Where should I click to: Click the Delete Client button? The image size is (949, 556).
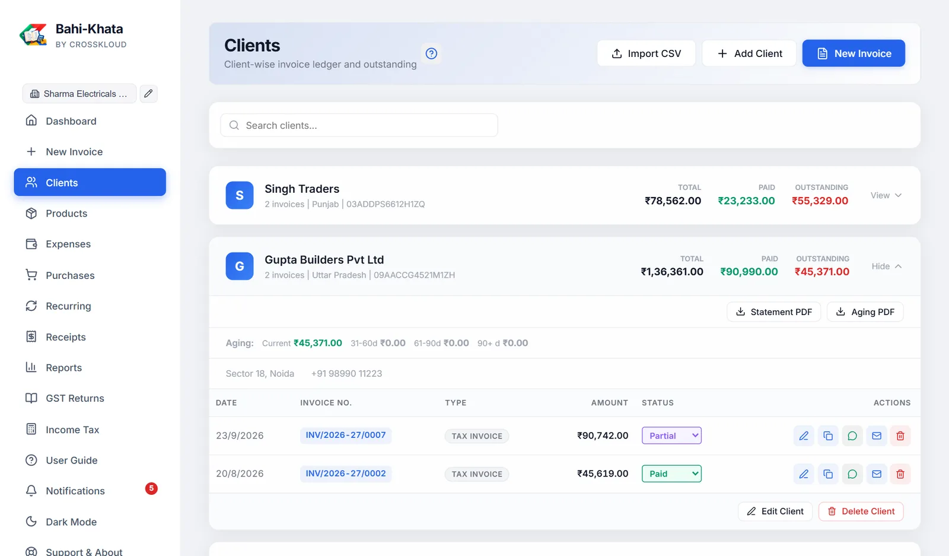pos(861,511)
